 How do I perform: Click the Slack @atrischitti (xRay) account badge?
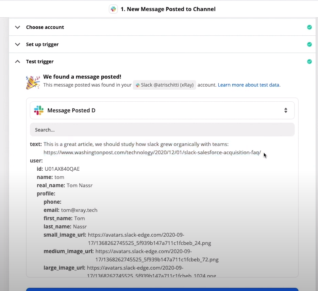[x=165, y=85]
